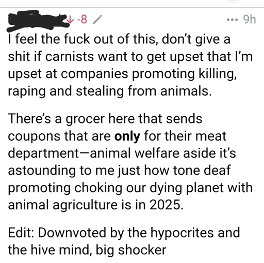Click the red downvote arrow icon
Screen dimensions: 264x263
click(x=70, y=20)
